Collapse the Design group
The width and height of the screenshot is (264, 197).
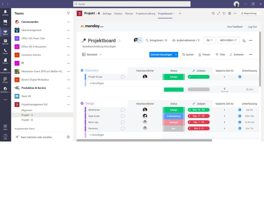coord(82,103)
